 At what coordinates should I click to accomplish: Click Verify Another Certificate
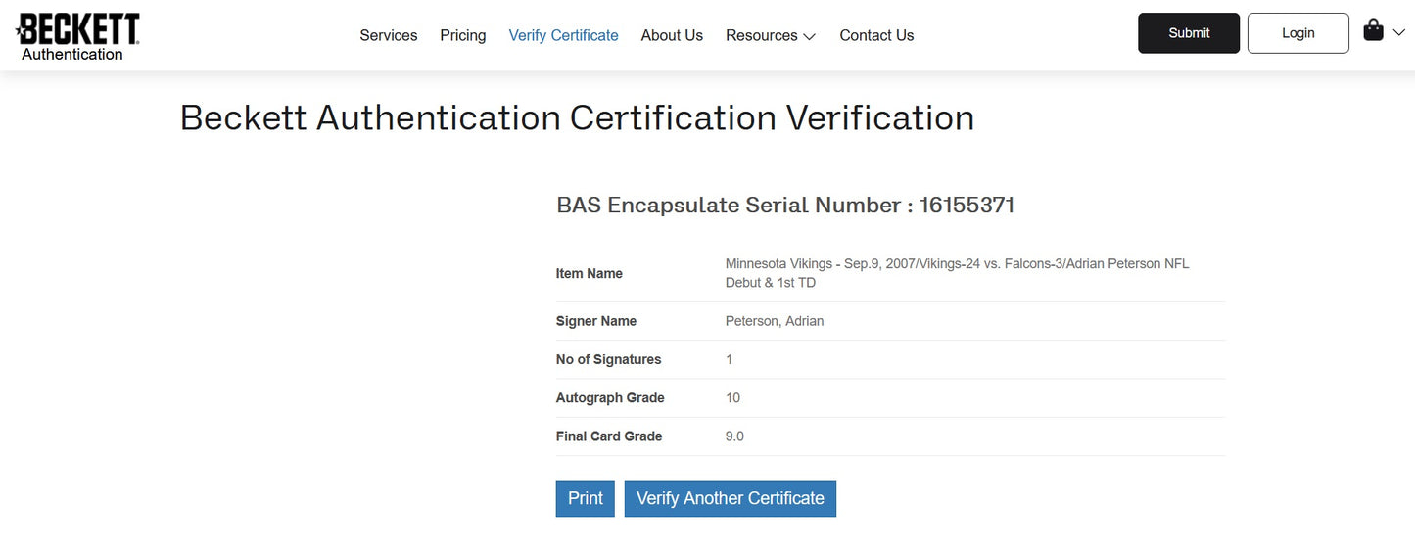[x=730, y=498]
